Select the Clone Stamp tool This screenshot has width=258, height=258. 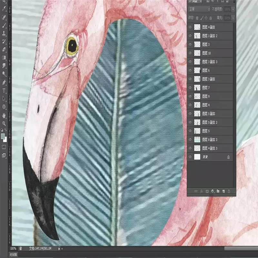tap(4, 34)
